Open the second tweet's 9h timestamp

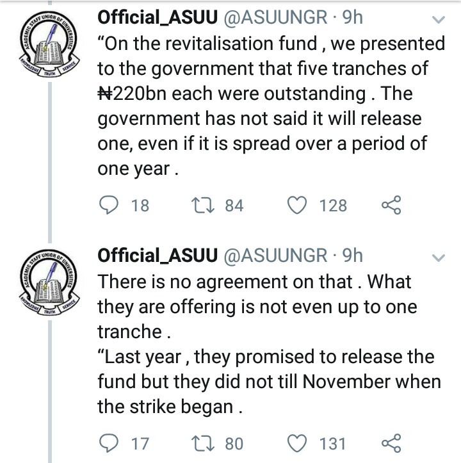(x=352, y=255)
